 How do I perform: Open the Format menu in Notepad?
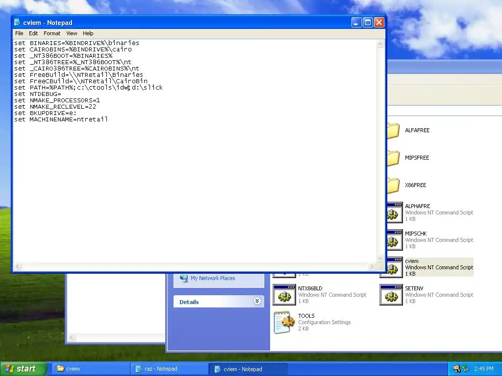click(52, 33)
